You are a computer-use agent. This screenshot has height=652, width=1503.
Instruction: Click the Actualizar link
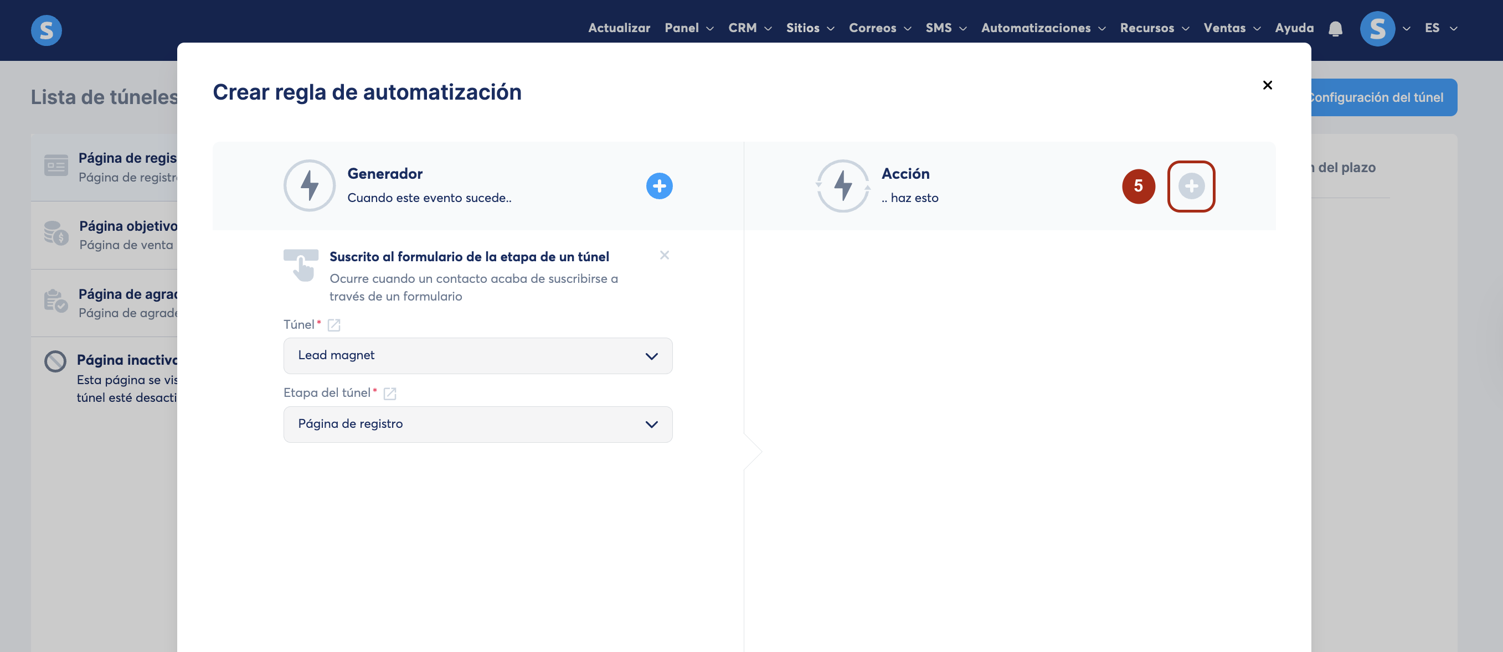pyautogui.click(x=619, y=28)
